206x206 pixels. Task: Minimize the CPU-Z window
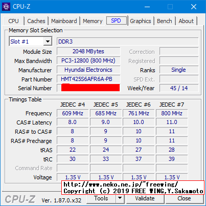coord(147,7)
